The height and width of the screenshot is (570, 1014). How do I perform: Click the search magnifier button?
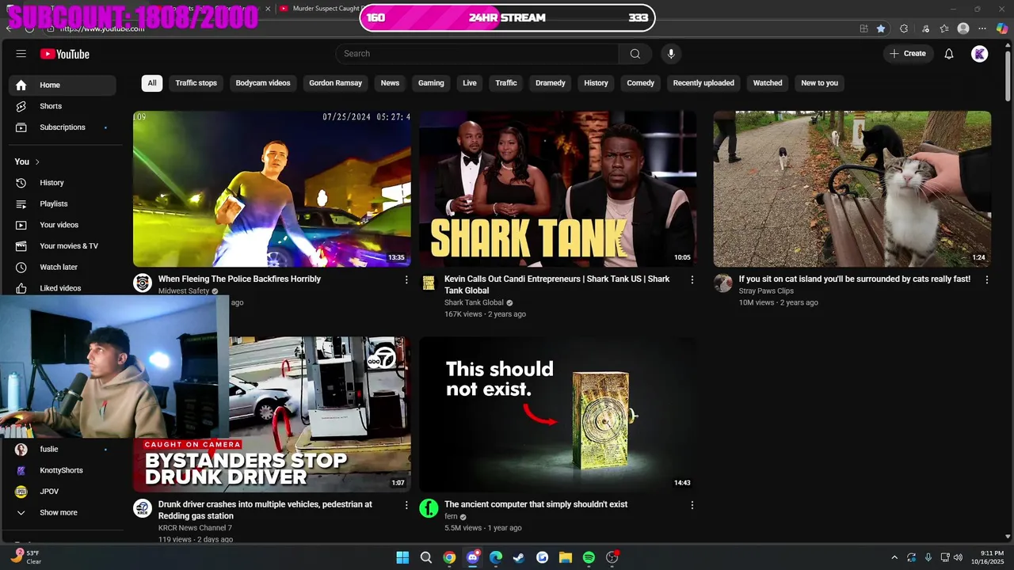point(635,54)
